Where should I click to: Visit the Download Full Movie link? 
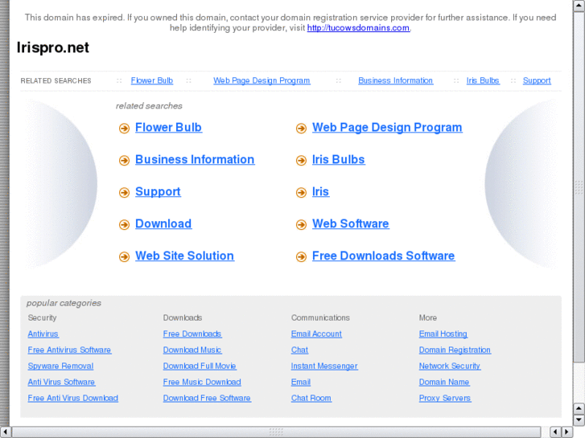pyautogui.click(x=200, y=366)
